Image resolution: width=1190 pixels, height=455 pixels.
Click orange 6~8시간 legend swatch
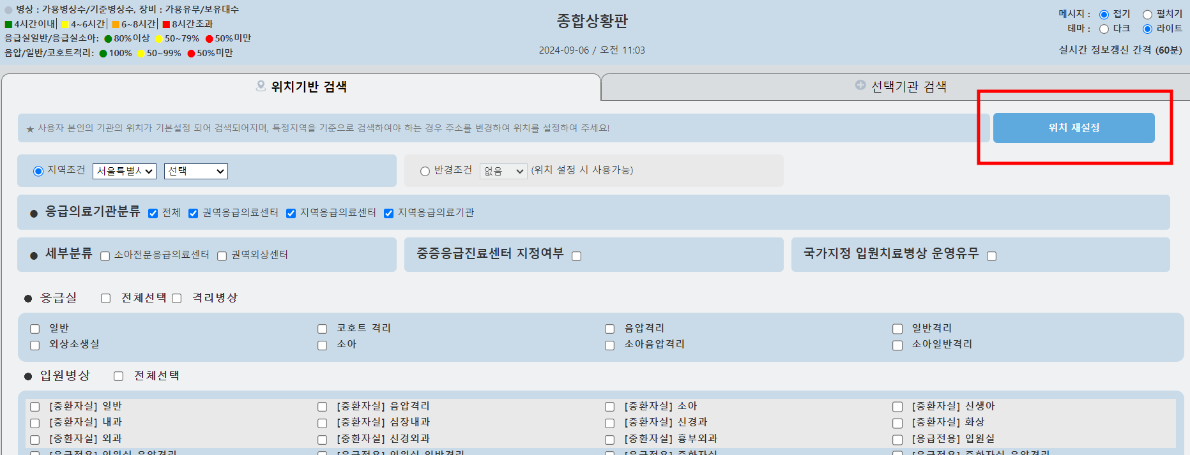click(116, 24)
